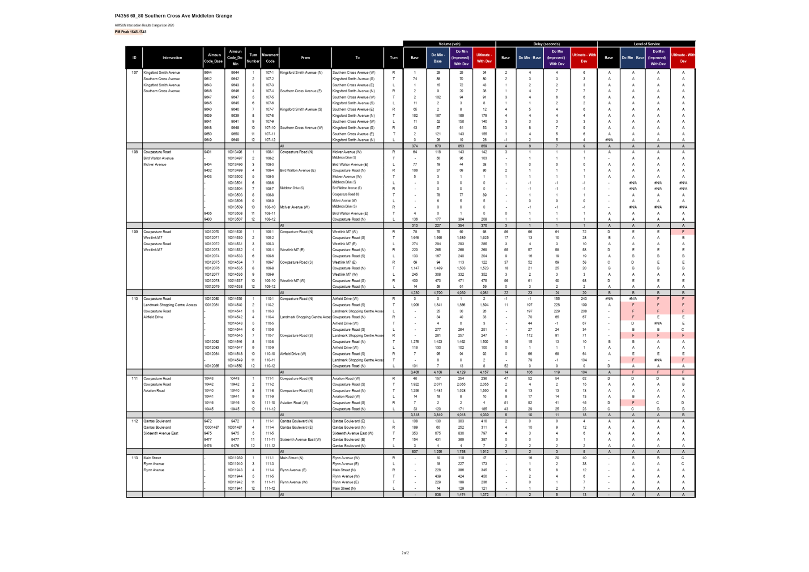Select the 'PM Peak 1645-1745' label
Image resolution: width=809 pixels, height=572 pixels.
(x=130, y=32)
